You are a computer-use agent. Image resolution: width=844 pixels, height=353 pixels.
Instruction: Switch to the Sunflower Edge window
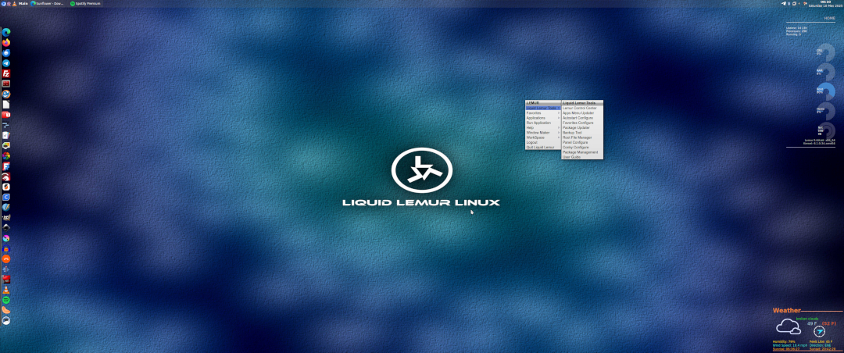pos(48,3)
